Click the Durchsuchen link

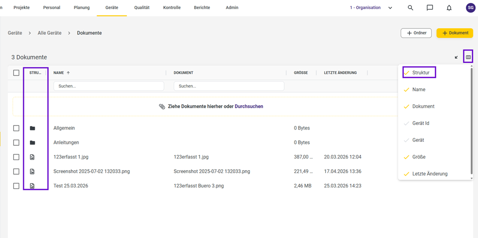coord(249,106)
